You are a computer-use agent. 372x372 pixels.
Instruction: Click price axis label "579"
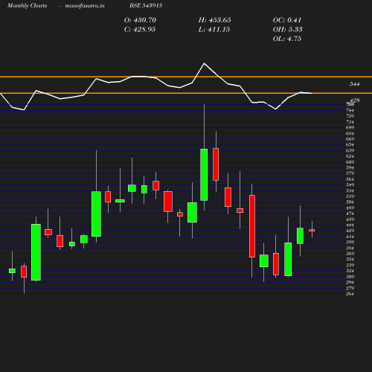tap(350, 173)
